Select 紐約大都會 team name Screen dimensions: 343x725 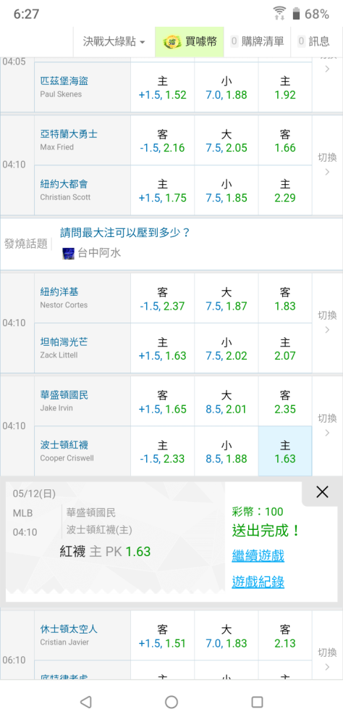click(64, 184)
